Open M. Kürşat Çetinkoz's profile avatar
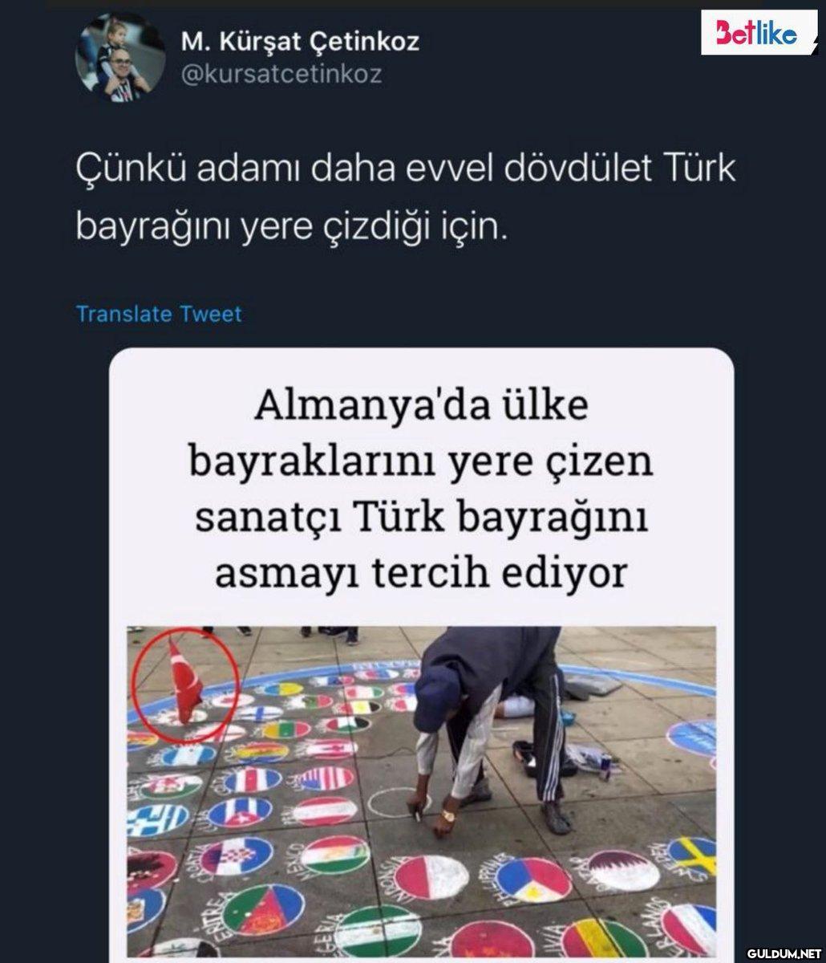 (119, 57)
